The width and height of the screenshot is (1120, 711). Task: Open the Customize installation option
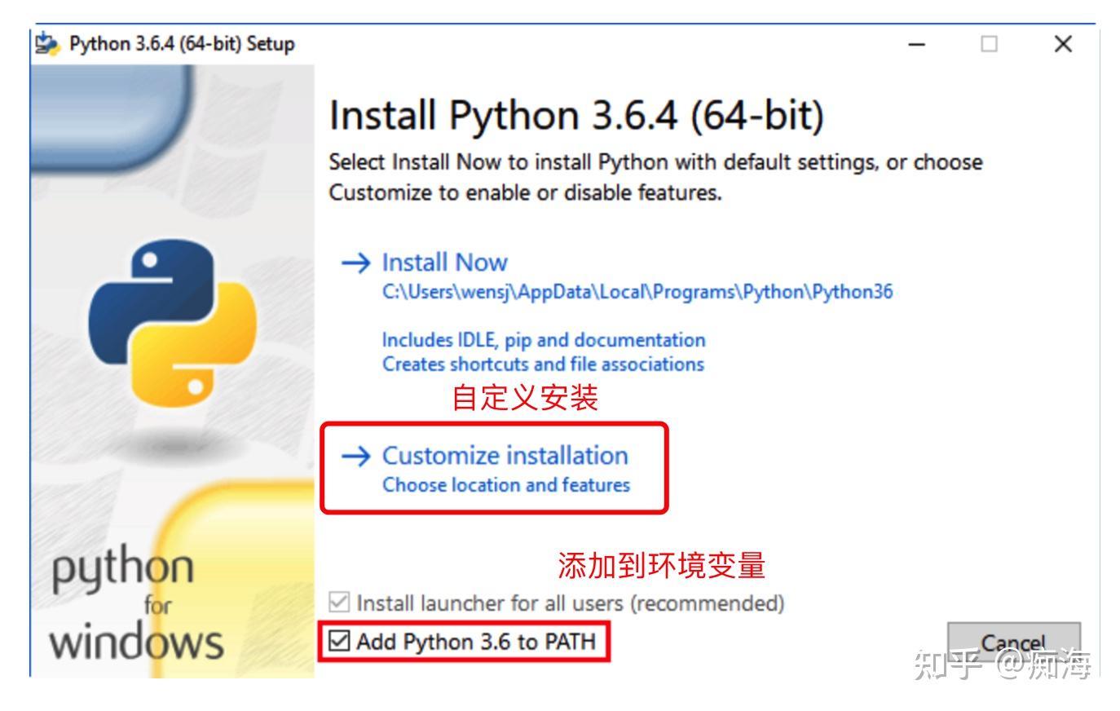click(x=505, y=456)
